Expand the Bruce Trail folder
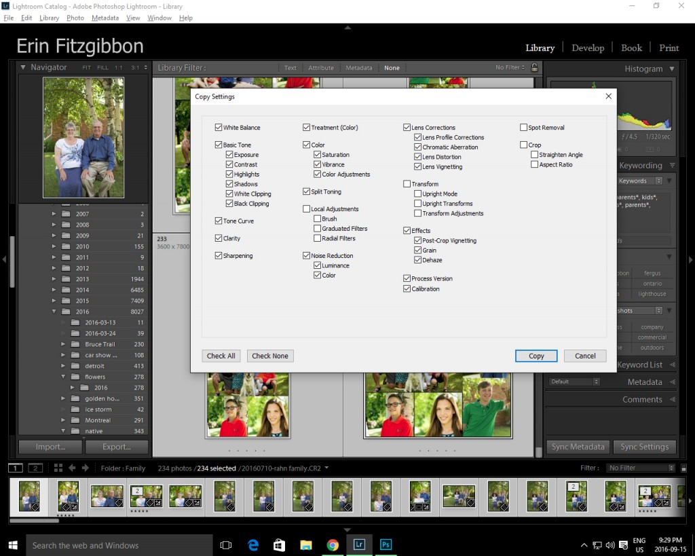Screen dimensions: 695x556 point(63,344)
